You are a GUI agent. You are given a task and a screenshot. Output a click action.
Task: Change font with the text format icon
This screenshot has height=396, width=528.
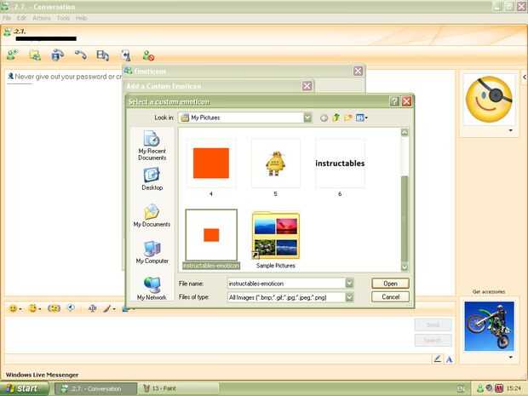coord(92,308)
